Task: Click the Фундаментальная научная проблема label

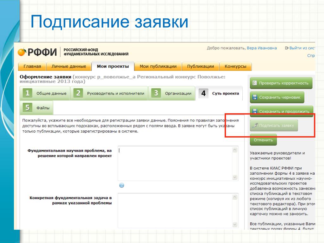Action: pyautogui.click(x=70, y=153)
